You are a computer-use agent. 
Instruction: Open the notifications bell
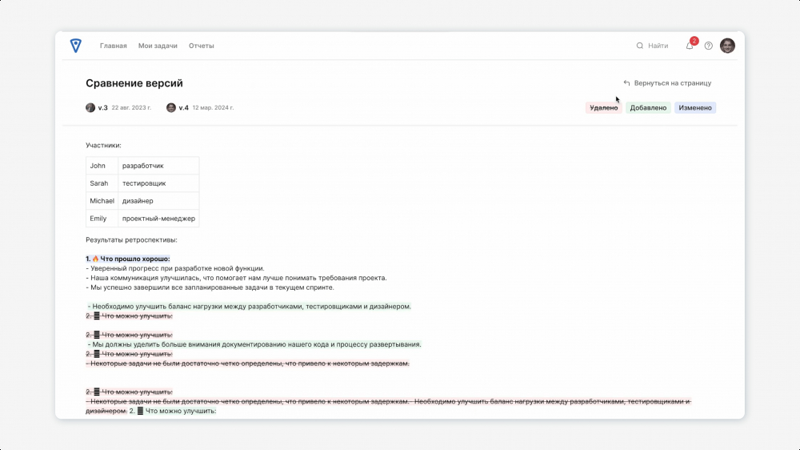690,46
